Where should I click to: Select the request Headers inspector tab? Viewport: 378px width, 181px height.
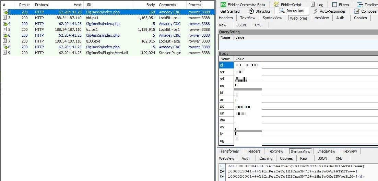226,18
